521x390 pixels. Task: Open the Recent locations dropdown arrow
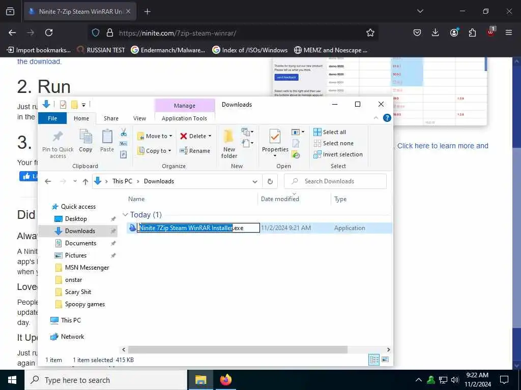(75, 181)
